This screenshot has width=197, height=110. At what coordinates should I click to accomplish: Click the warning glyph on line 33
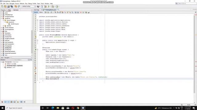tap(35, 73)
